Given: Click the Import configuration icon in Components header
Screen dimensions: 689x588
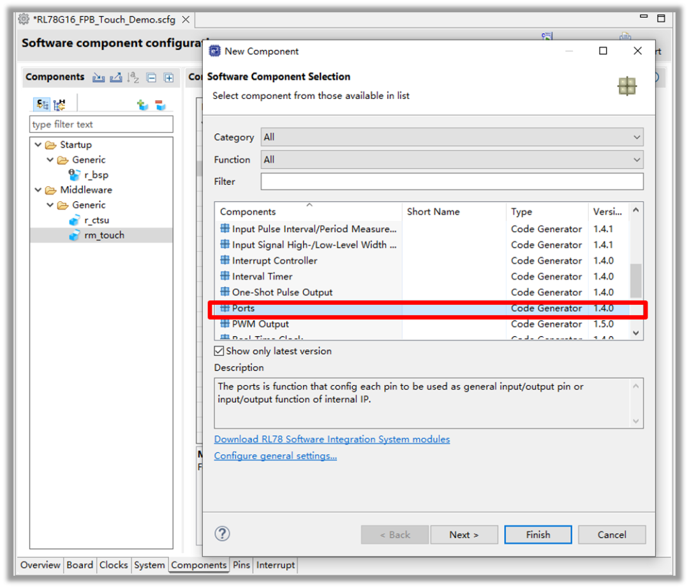Looking at the screenshot, I should click(98, 78).
